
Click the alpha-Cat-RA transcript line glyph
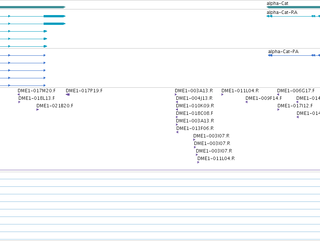(293, 16)
